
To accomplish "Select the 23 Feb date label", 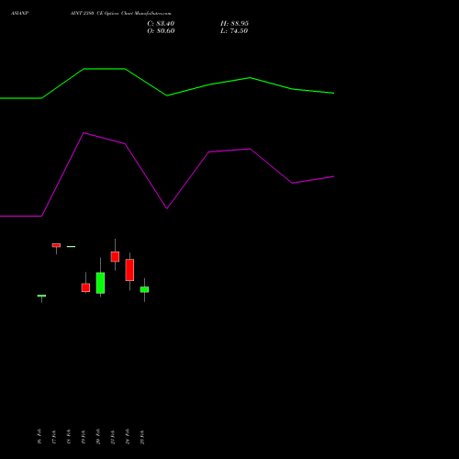I will pos(113,436).
